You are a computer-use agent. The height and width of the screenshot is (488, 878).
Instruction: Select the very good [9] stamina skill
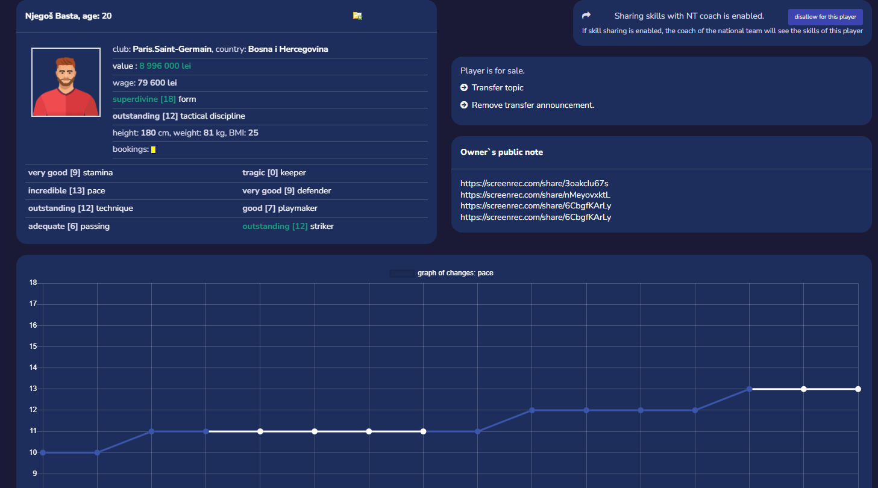point(70,173)
